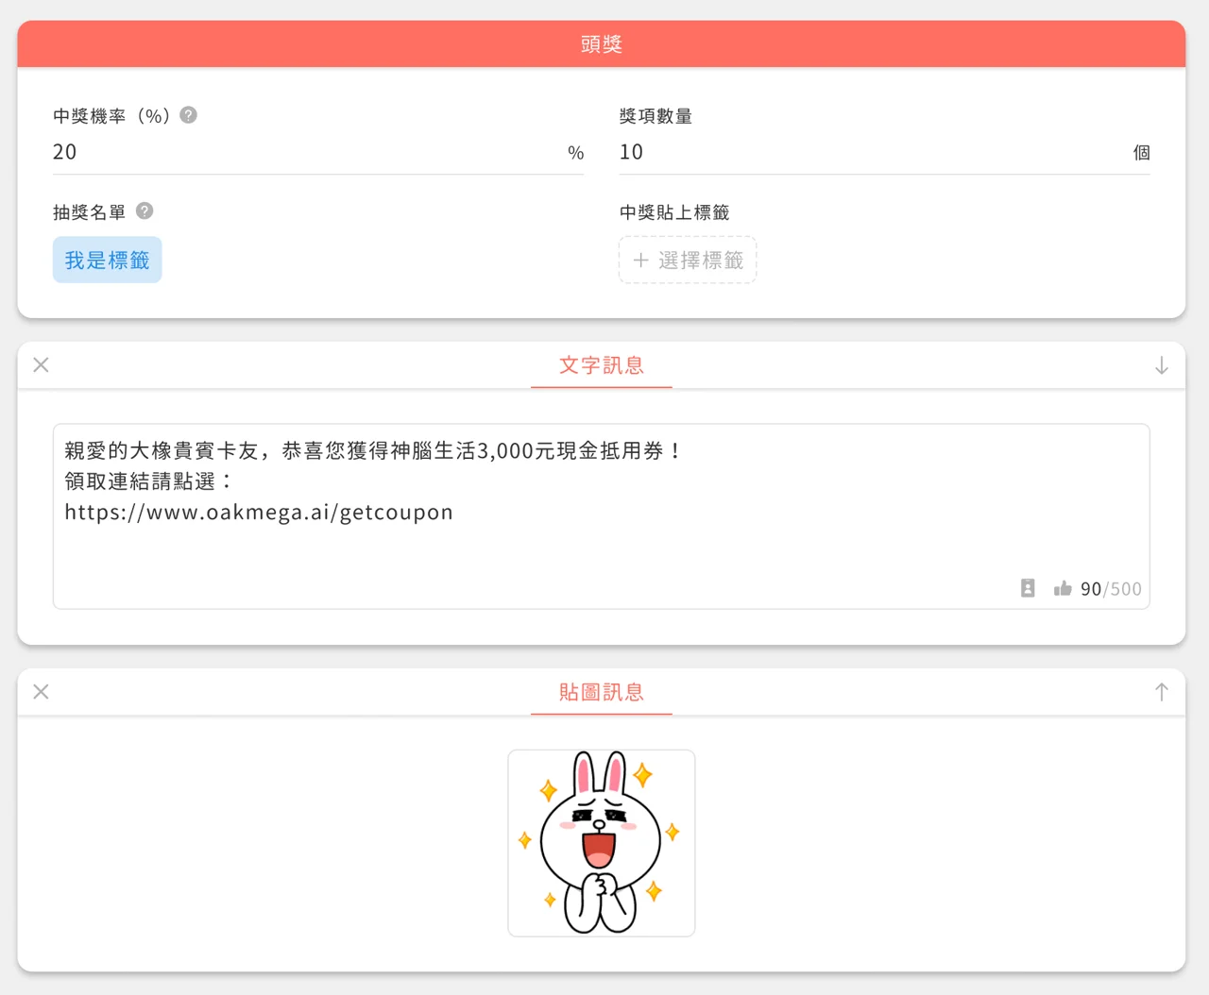Viewport: 1209px width, 995px height.
Task: Select the rabbit sticker thumbnail
Action: pos(602,843)
